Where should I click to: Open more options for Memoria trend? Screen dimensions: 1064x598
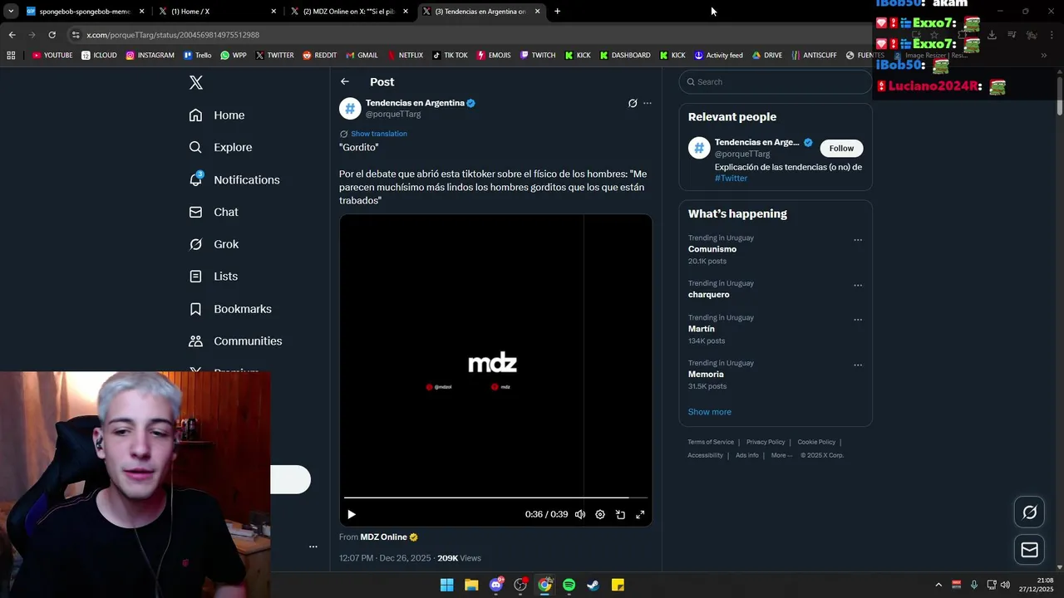(858, 365)
